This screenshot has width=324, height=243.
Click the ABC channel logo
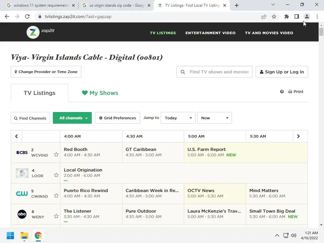[x=22, y=214]
